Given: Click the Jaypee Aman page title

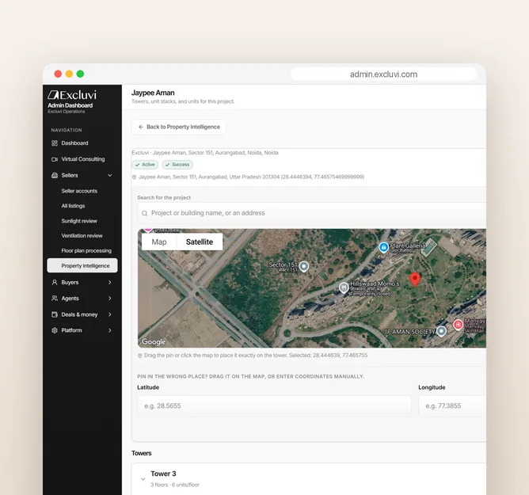Looking at the screenshot, I should tap(153, 93).
